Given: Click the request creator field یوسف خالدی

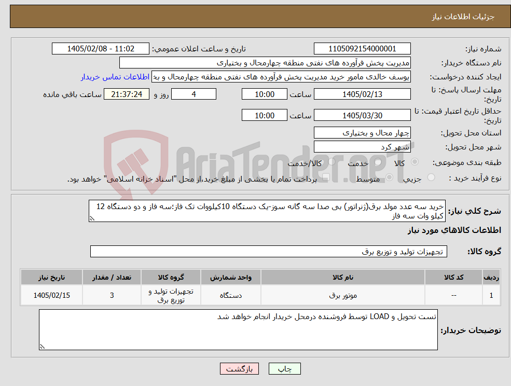Looking at the screenshot, I should [281, 77].
